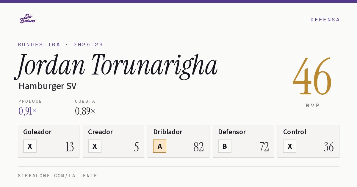This screenshot has width=357, height=187.
Task: Open the sirbalone.com/la-lente link
Action: 58,176
